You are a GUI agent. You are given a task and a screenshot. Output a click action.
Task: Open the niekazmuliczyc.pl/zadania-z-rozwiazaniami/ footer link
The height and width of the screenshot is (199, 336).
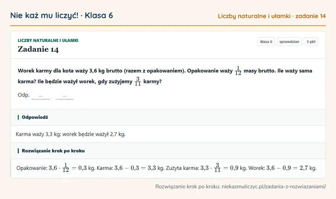[x=274, y=186]
